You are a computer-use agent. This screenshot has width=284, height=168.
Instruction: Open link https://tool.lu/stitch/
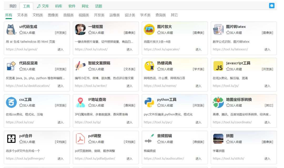click(x=229, y=159)
